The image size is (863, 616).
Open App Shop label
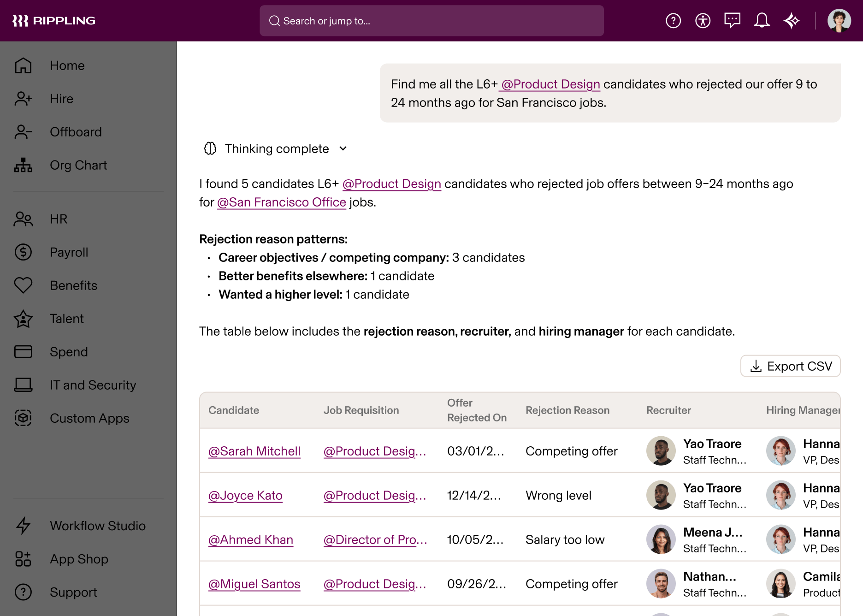(x=79, y=559)
